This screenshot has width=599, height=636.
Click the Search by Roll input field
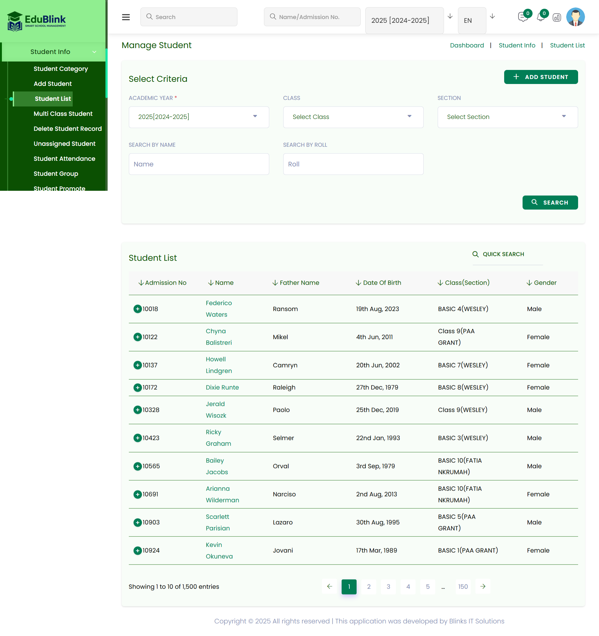coord(353,164)
